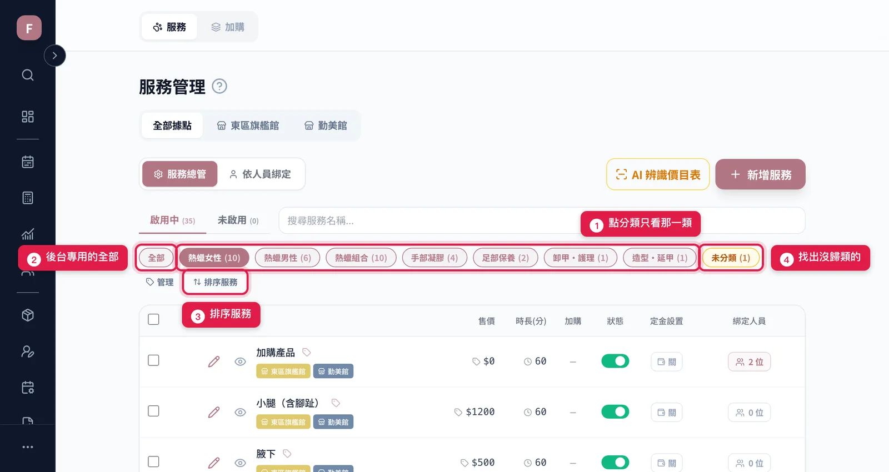Select the 勤美館 location tab

click(326, 125)
